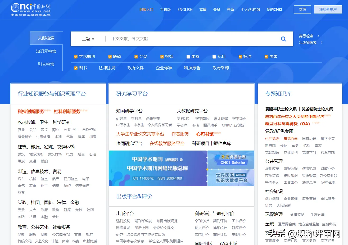Open the 政府文件 database link
The height and width of the screenshot is (245, 348).
[x=135, y=68]
